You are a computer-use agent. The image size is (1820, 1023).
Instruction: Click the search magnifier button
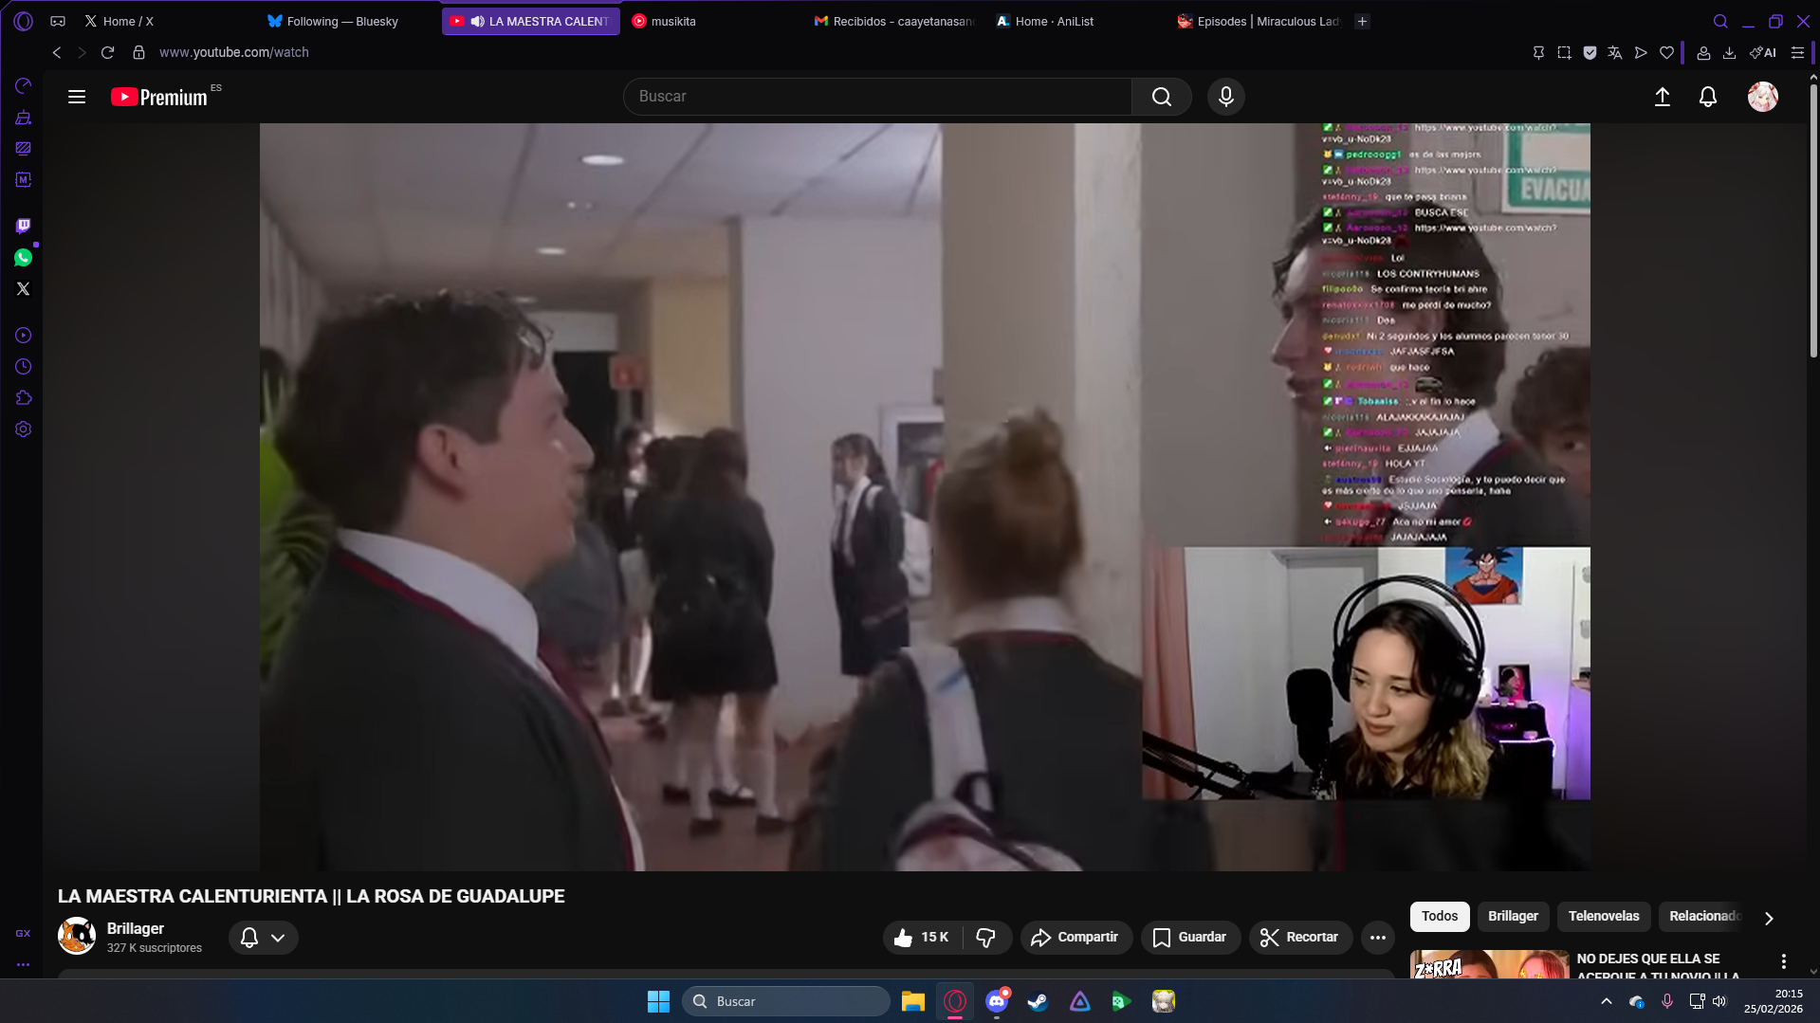pyautogui.click(x=1161, y=97)
